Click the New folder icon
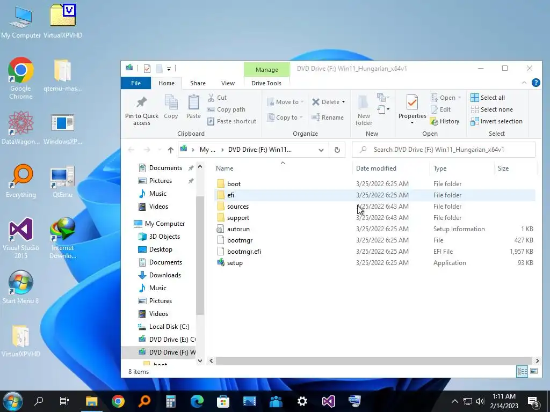Screen dimensions: 550x412 click(364, 102)
